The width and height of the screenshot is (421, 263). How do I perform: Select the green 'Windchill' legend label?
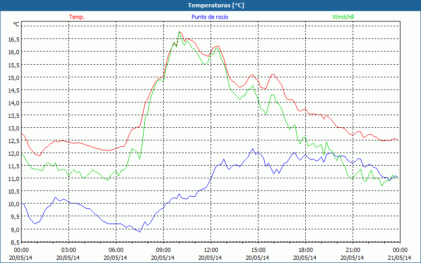click(x=343, y=17)
